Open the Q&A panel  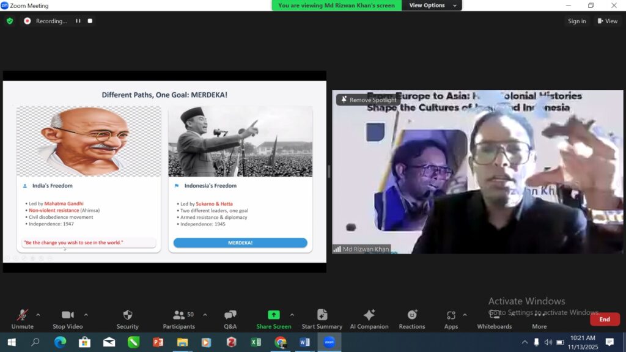pos(230,318)
